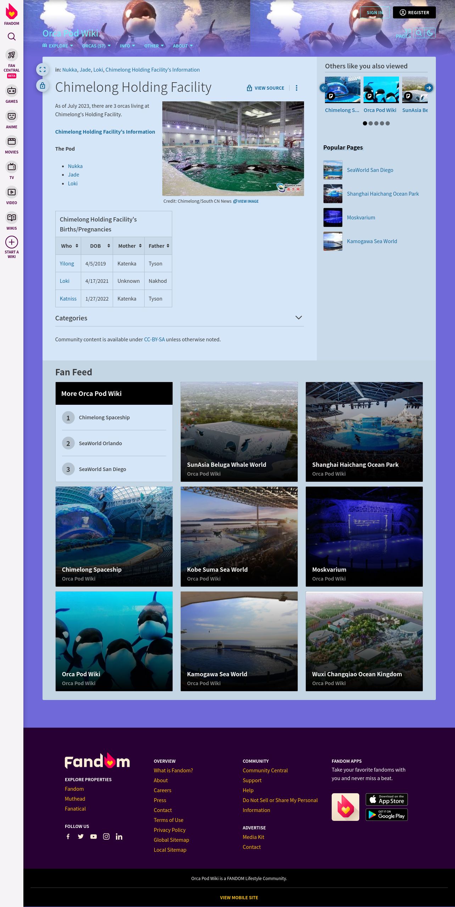Get the app on Google Play
Image resolution: width=455 pixels, height=907 pixels.
(387, 814)
